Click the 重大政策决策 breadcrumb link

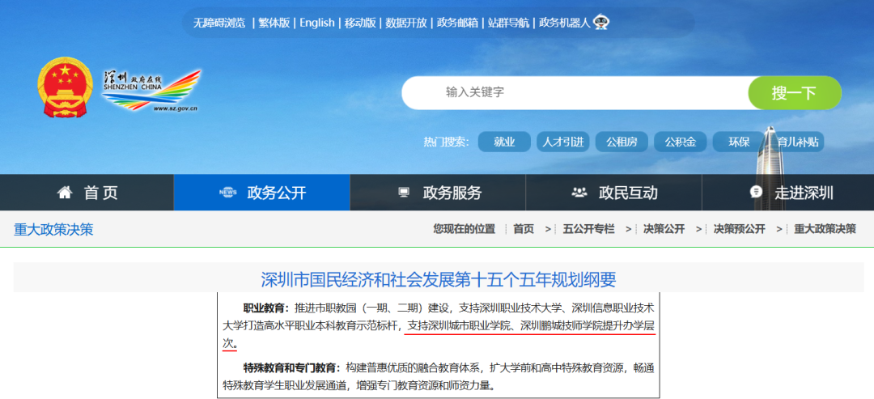pyautogui.click(x=825, y=228)
